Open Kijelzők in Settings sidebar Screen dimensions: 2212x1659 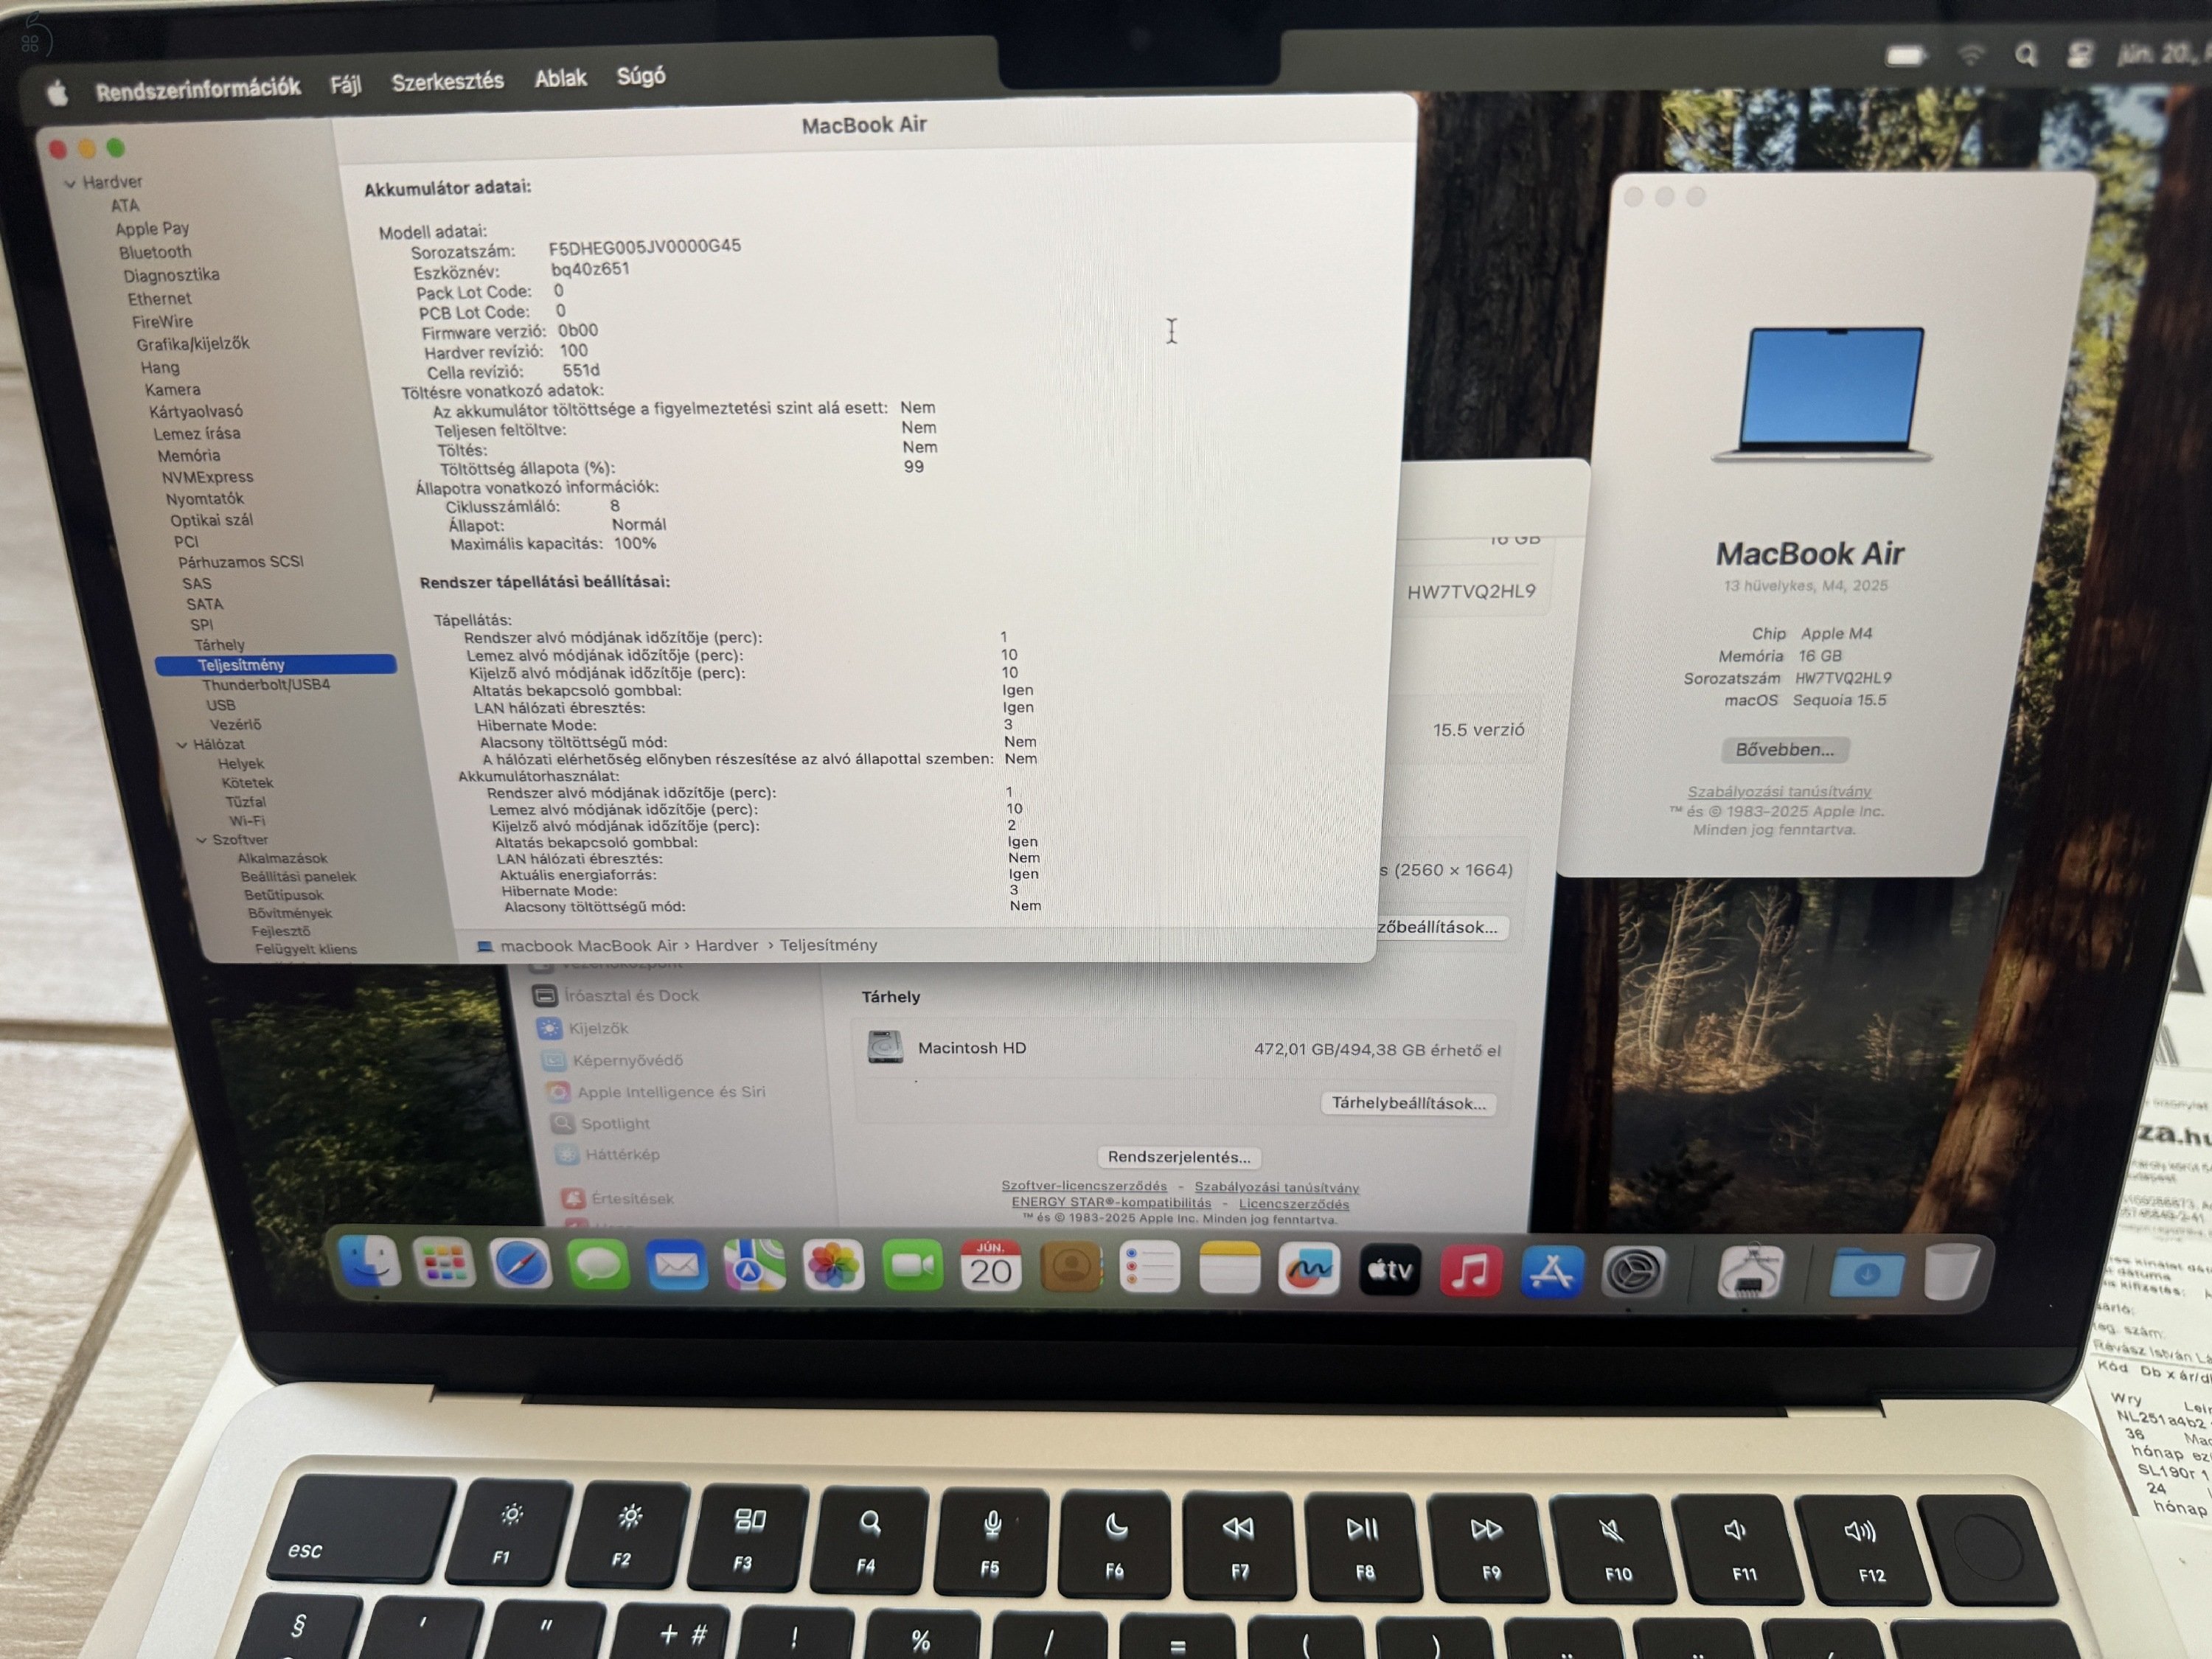pyautogui.click(x=583, y=1028)
